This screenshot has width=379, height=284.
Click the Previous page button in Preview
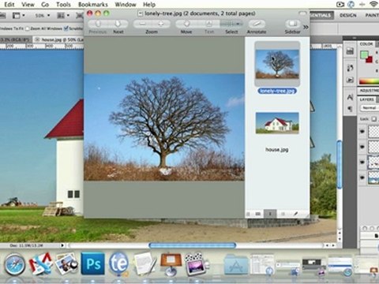pos(98,24)
